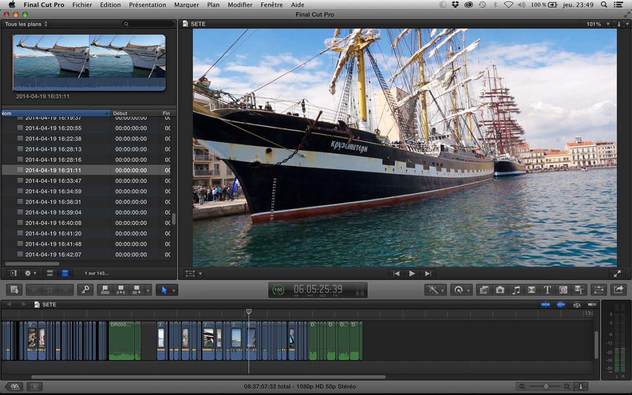Click the timeline playhead marker

click(x=249, y=312)
